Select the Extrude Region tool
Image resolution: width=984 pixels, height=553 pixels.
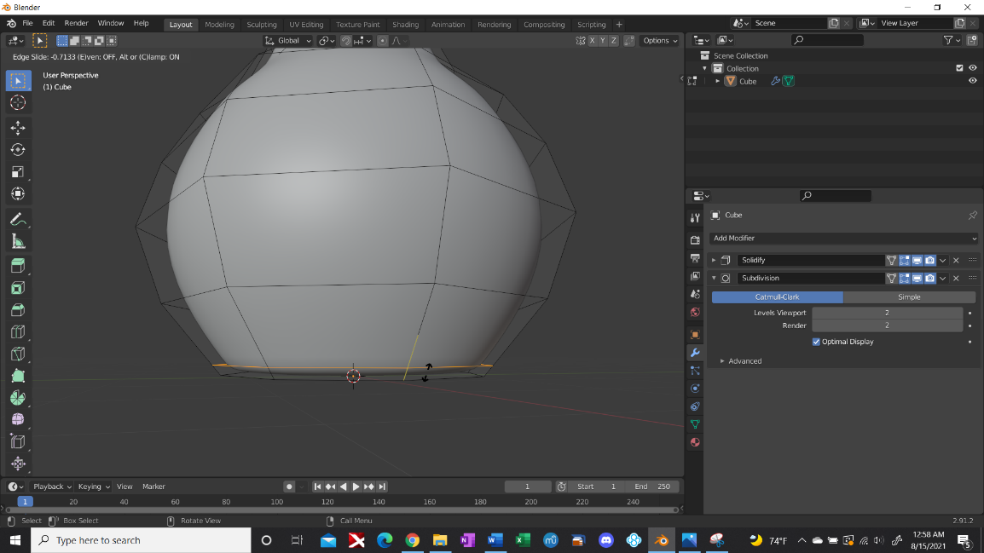point(18,266)
